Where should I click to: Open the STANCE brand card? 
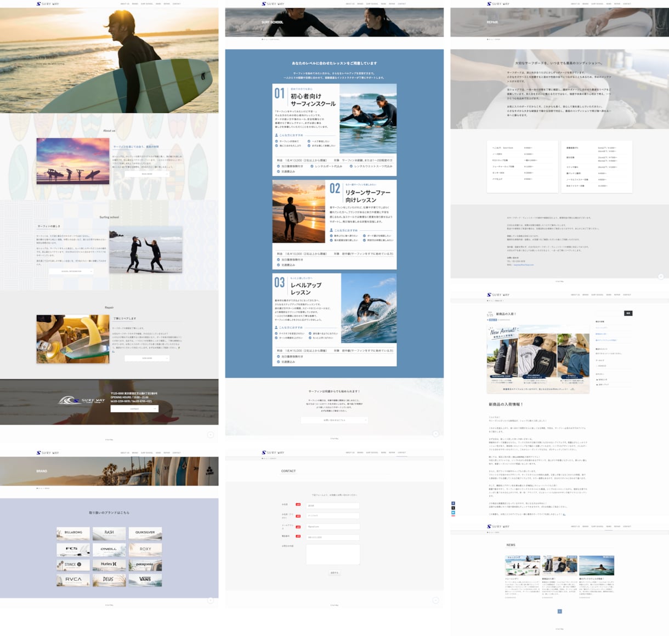coord(73,564)
